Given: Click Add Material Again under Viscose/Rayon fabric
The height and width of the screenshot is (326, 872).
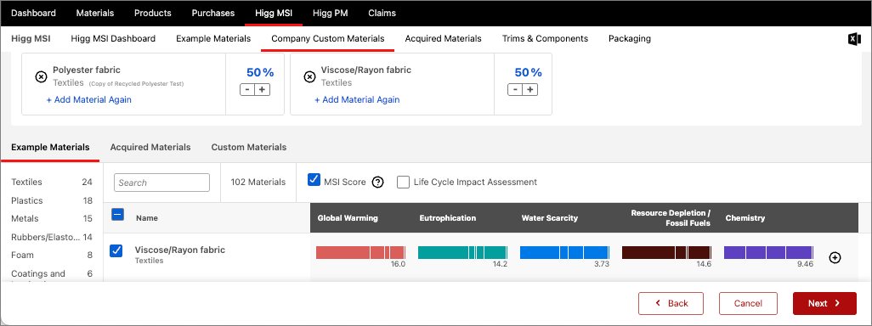Looking at the screenshot, I should click(357, 100).
